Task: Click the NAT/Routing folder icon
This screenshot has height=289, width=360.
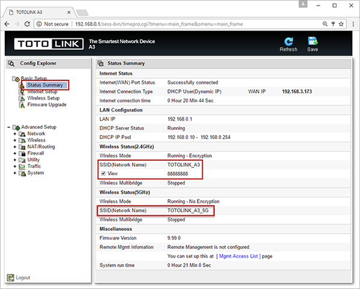Action: click(x=22, y=147)
